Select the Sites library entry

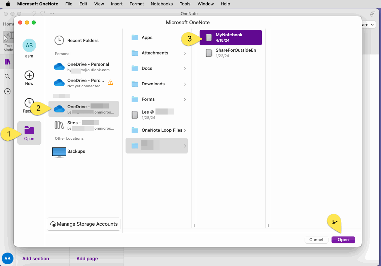click(83, 125)
